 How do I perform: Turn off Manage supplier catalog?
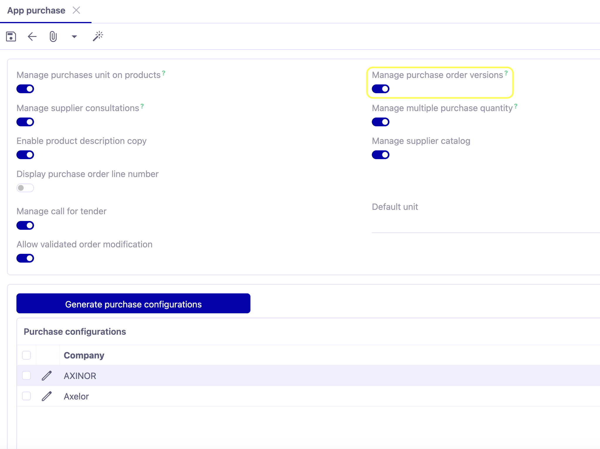tap(380, 155)
